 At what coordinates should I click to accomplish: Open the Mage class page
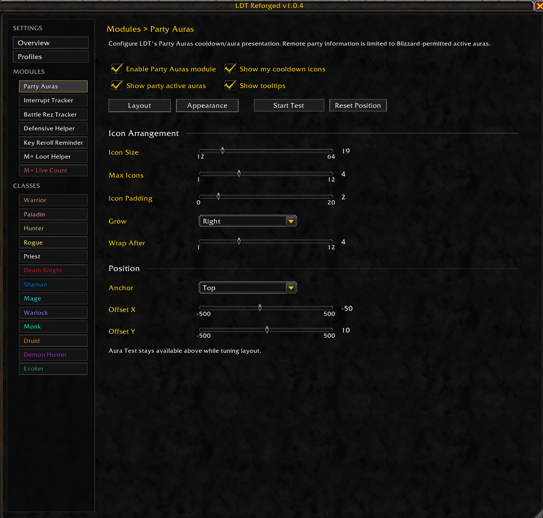[53, 298]
